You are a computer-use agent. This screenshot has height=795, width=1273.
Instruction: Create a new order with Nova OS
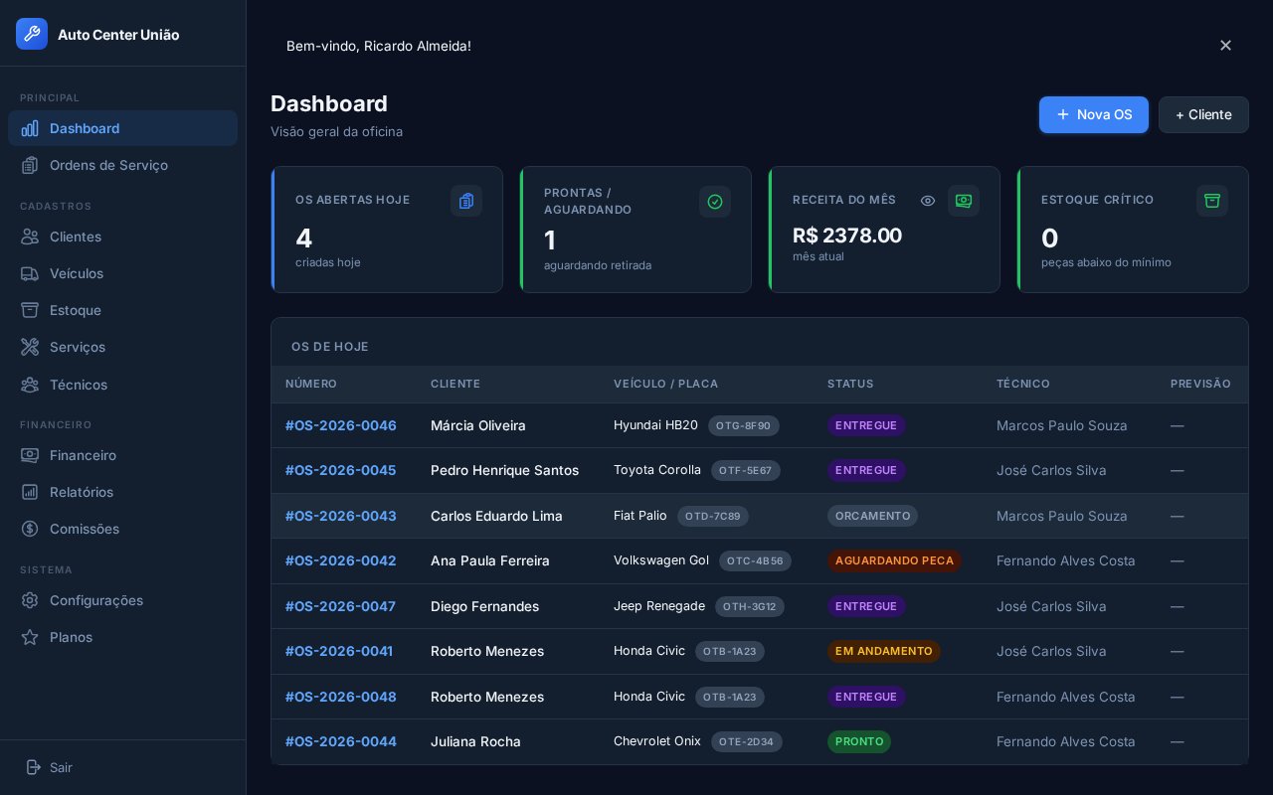click(1094, 114)
